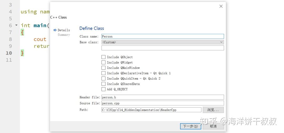This screenshot has width=284, height=133.
Task: Toggle the Add Q_OBJECT checkbox
Action: point(104,89)
